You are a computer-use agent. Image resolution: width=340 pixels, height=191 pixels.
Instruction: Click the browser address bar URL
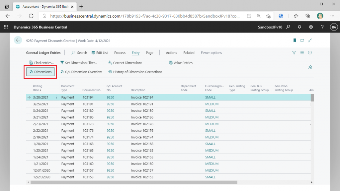click(x=145, y=16)
